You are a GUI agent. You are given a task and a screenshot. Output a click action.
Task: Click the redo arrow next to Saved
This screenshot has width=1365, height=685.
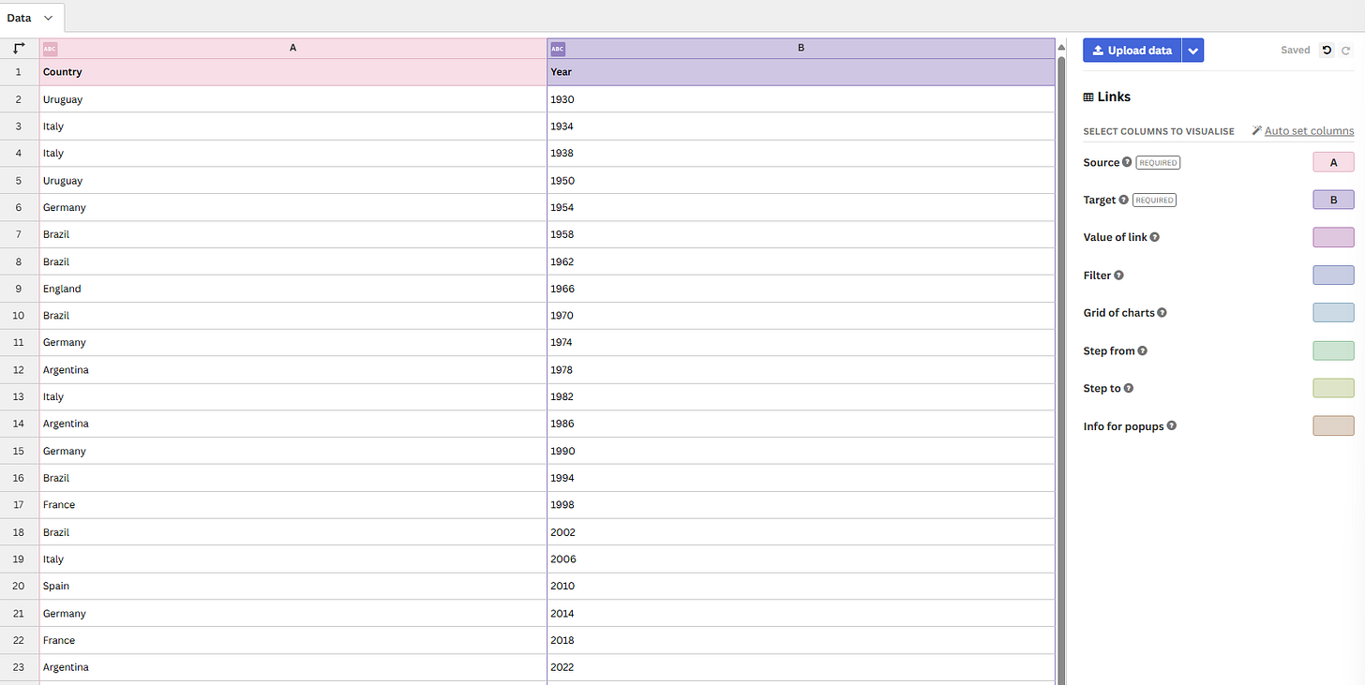1345,51
